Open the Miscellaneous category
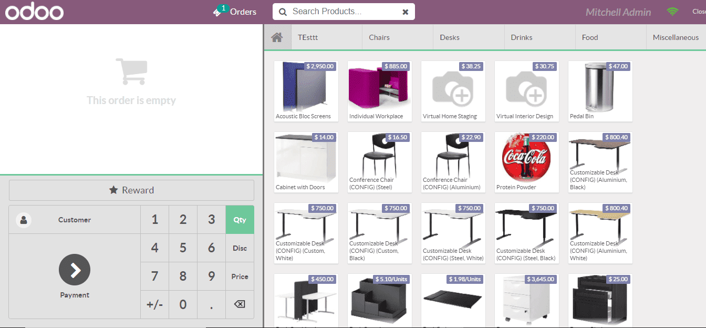Viewport: 706px width, 328px height. pos(676,37)
